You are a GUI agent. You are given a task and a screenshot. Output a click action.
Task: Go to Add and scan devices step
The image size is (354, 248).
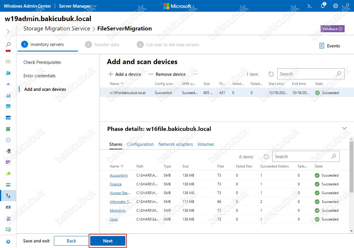(45, 89)
